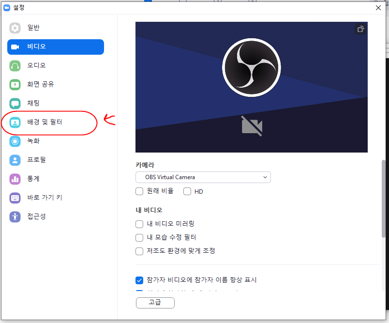Click the 화면 공유 share icon
Viewport: 389px width, 323px height.
click(15, 85)
